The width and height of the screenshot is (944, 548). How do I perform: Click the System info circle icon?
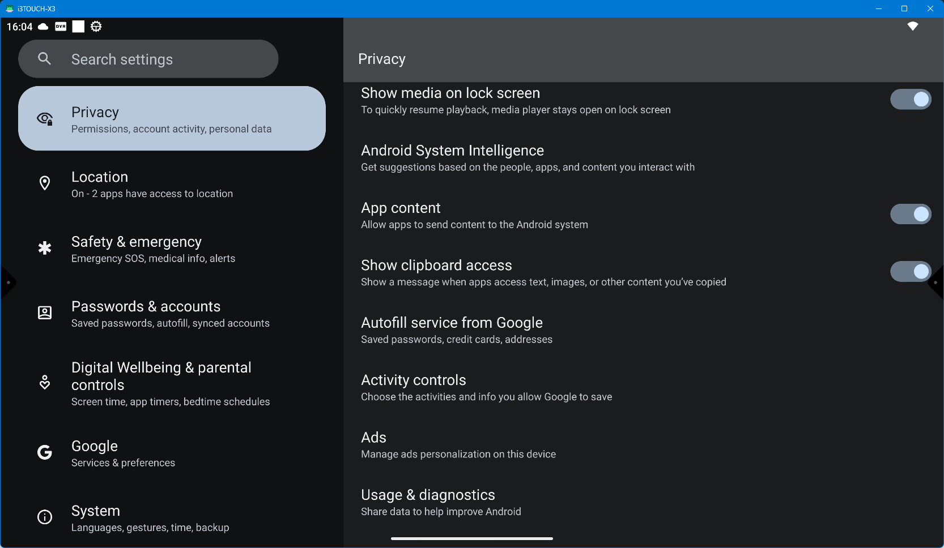[45, 517]
